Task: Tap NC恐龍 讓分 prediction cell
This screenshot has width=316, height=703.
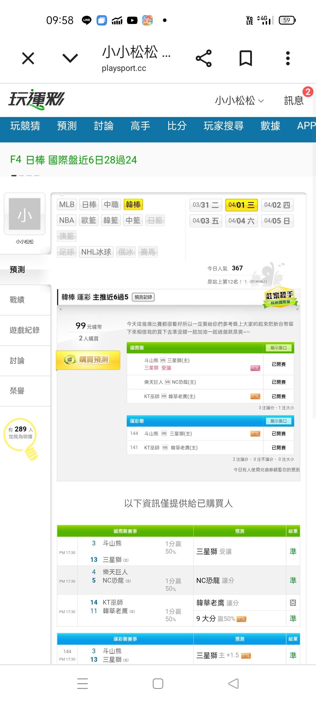Action: (240, 580)
